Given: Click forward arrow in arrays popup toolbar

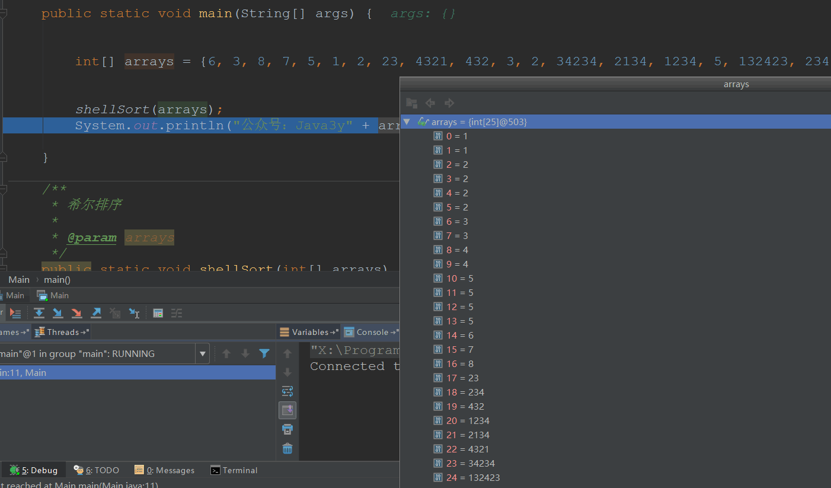Looking at the screenshot, I should (x=449, y=103).
